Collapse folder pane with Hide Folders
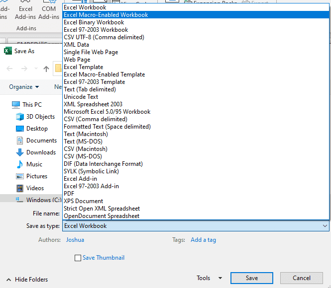 (x=27, y=280)
